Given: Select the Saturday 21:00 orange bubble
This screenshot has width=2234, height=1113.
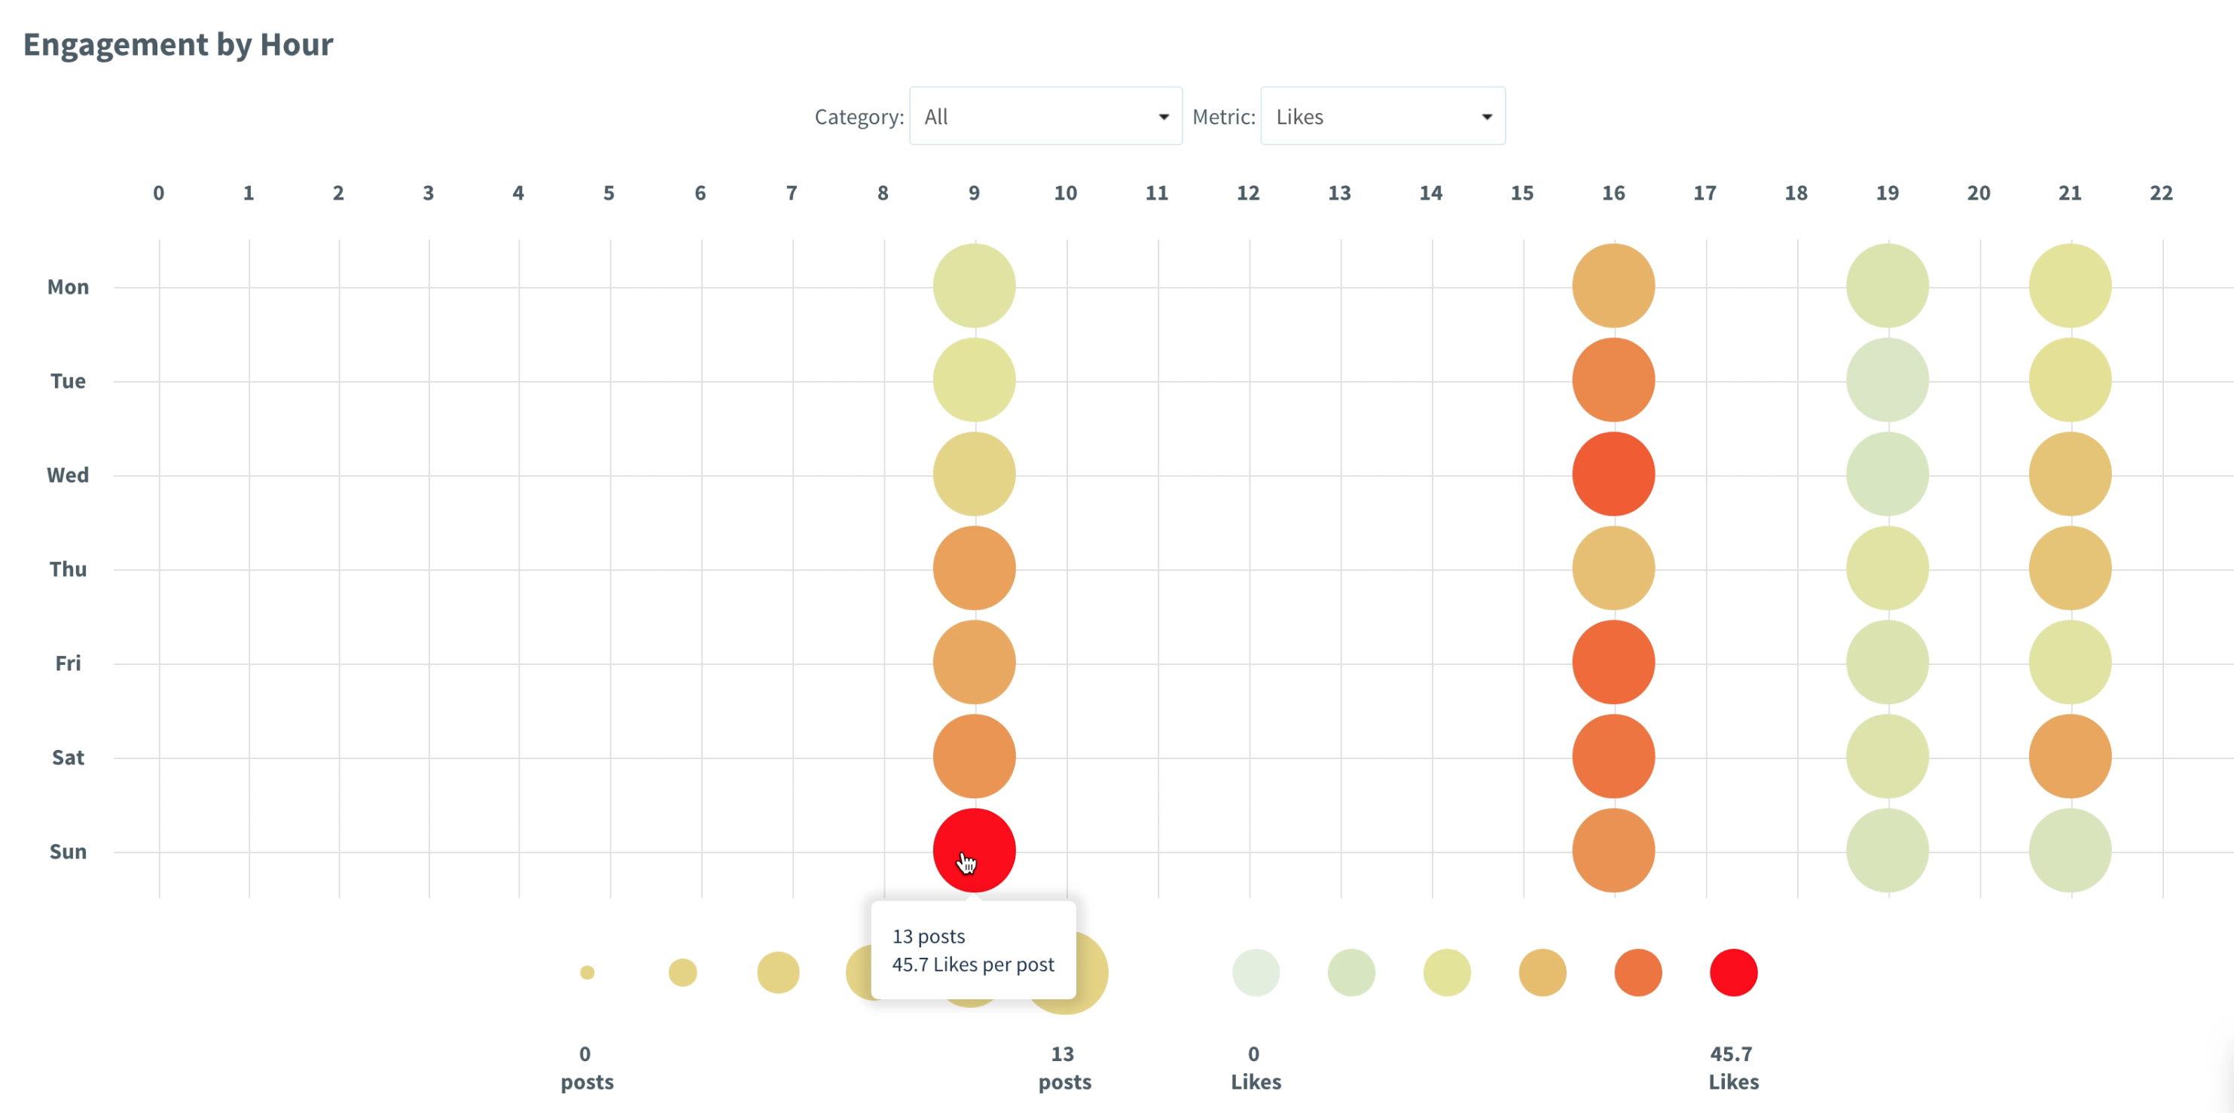Looking at the screenshot, I should (2069, 757).
